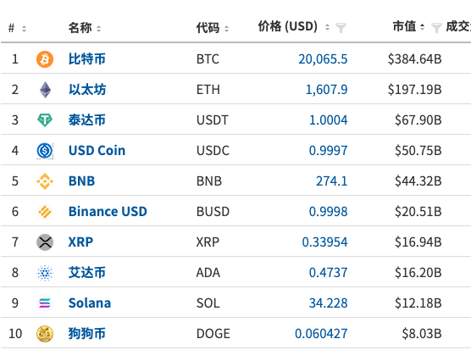The width and height of the screenshot is (471, 350).
Task: Open the market cap filter funnel
Action: pyautogui.click(x=436, y=28)
